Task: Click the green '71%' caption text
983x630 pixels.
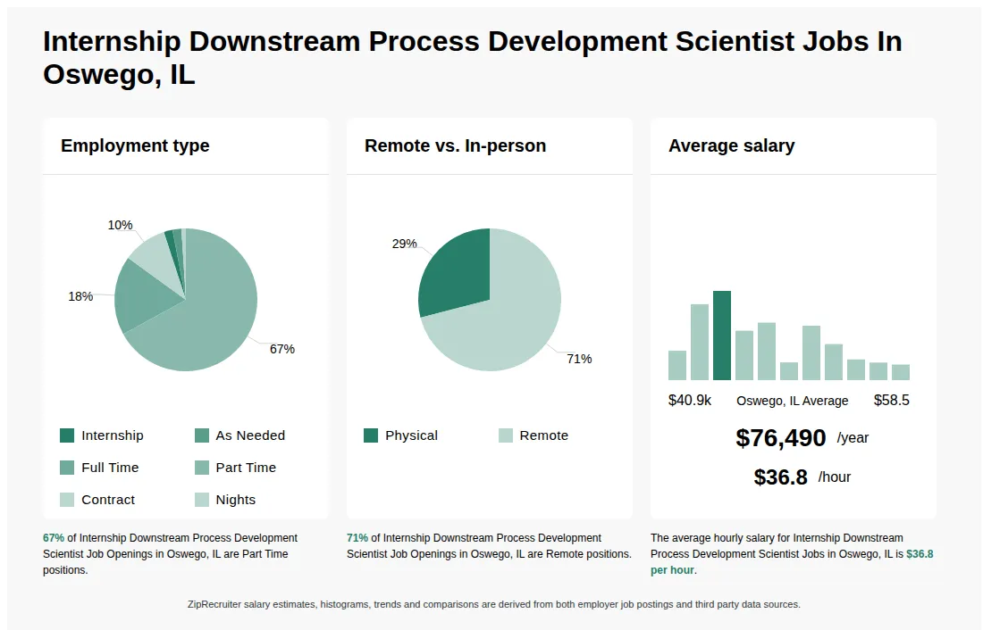Action: coord(357,538)
